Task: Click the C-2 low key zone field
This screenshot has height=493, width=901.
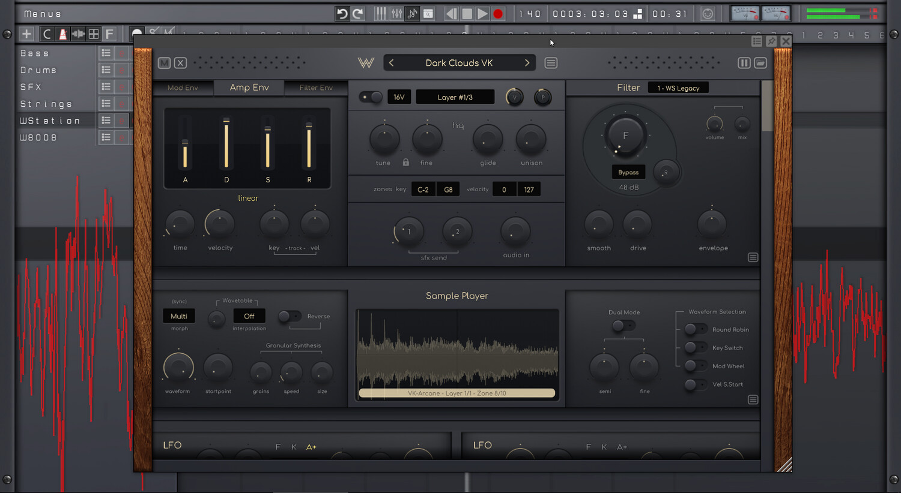Action: (423, 190)
